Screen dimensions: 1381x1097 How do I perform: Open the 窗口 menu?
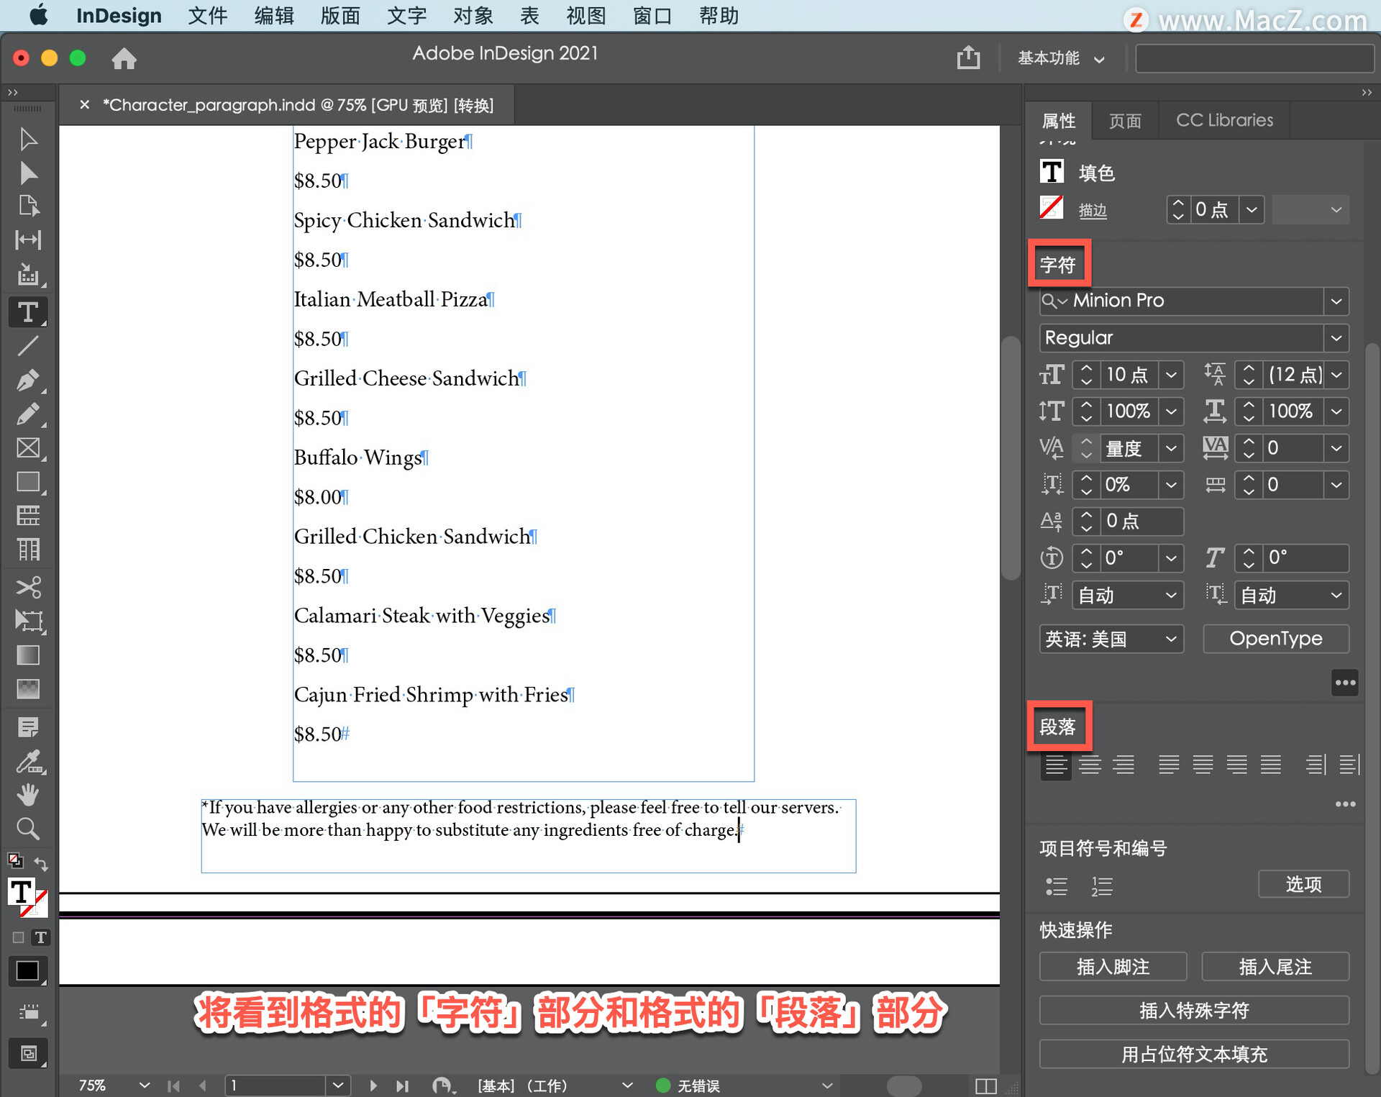[x=652, y=16]
